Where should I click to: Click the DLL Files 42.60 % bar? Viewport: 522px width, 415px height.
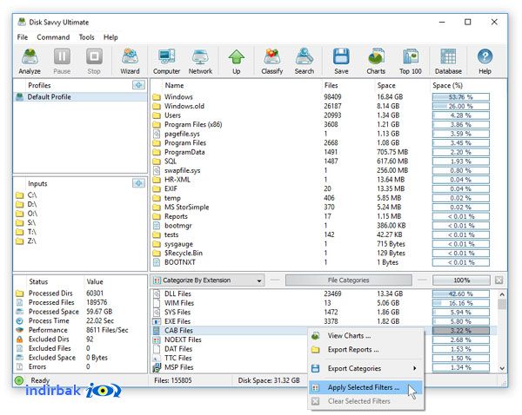pyautogui.click(x=461, y=294)
